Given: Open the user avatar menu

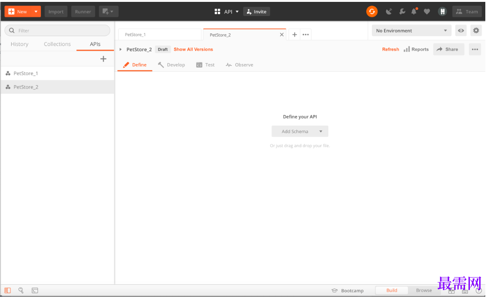Looking at the screenshot, I should pyautogui.click(x=442, y=12).
